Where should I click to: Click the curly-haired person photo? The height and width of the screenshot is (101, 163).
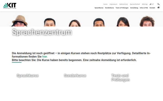[147, 21]
